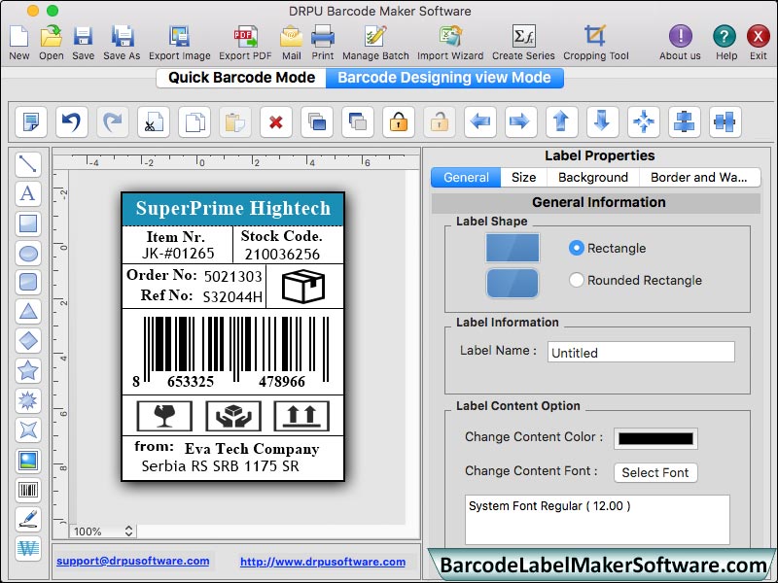Lock the selected object
Image resolution: width=778 pixels, height=583 pixels.
398,122
